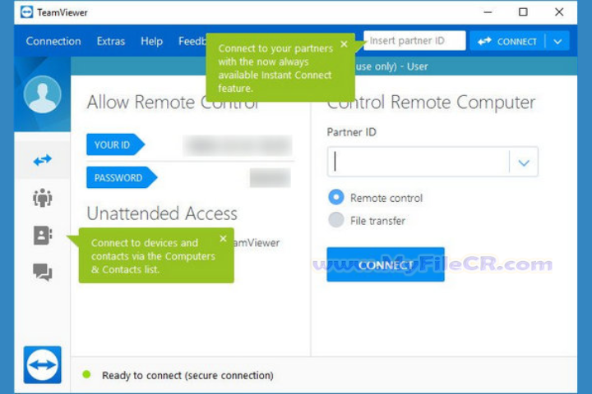The width and height of the screenshot is (592, 394).
Task: Click the green ready status indicator
Action: (x=86, y=374)
